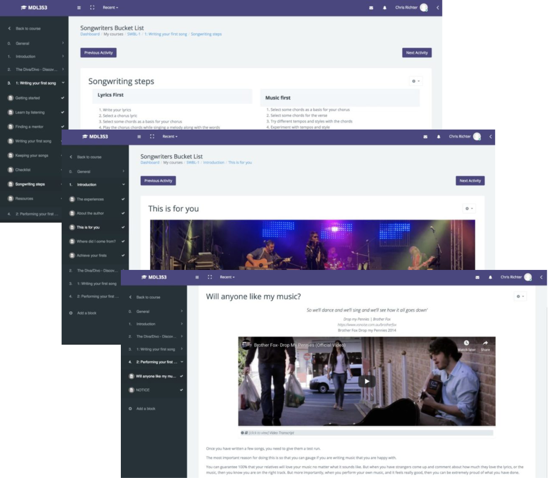The image size is (550, 478).
Task: Click the gear icon beside 'Add a block' in 'This is for you' window
Action: 71,313
